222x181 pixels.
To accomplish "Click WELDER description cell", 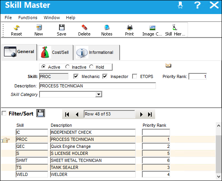I will (93, 174).
